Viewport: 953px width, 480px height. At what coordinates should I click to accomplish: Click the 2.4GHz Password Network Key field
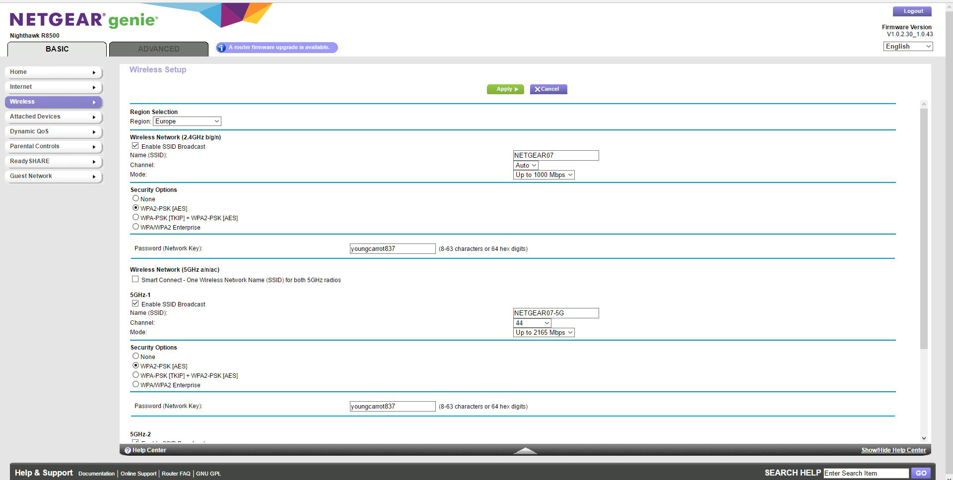click(x=393, y=249)
